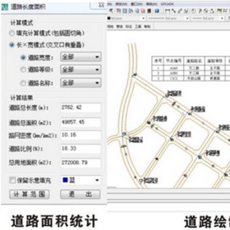Image resolution: width=230 pixels, height=230 pixels.
Task: Open the ByLayer color dropdown in CAD toolbar
Action: 126,19
